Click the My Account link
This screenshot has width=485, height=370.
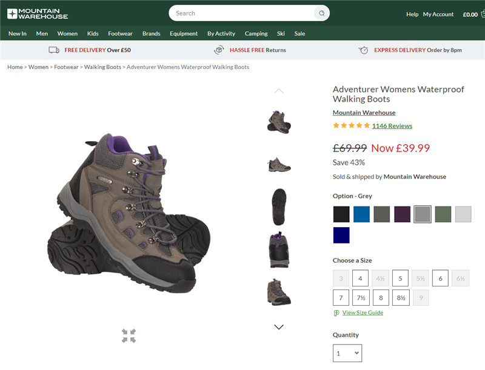pyautogui.click(x=438, y=14)
